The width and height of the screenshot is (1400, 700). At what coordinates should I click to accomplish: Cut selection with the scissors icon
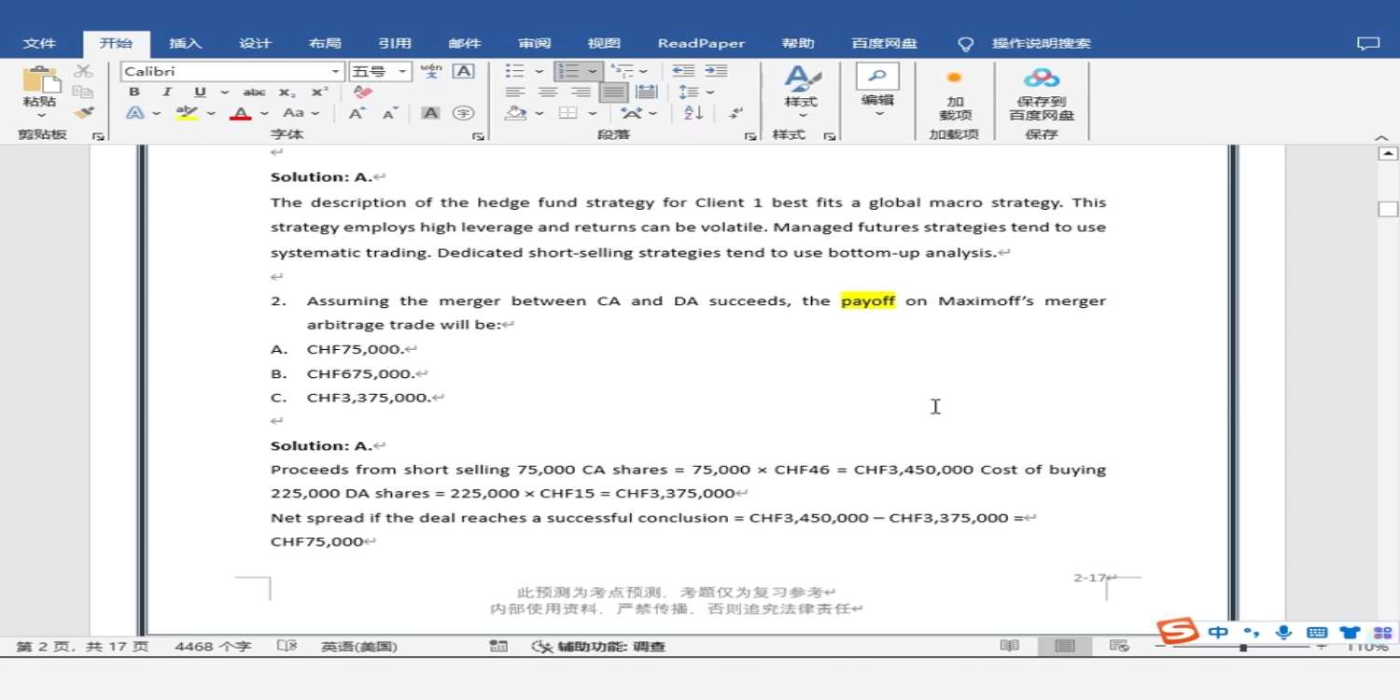coord(83,71)
